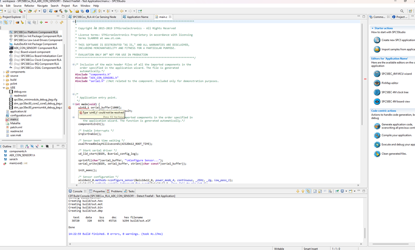
Task: Run the search toolbar icon
Action: point(401,11)
